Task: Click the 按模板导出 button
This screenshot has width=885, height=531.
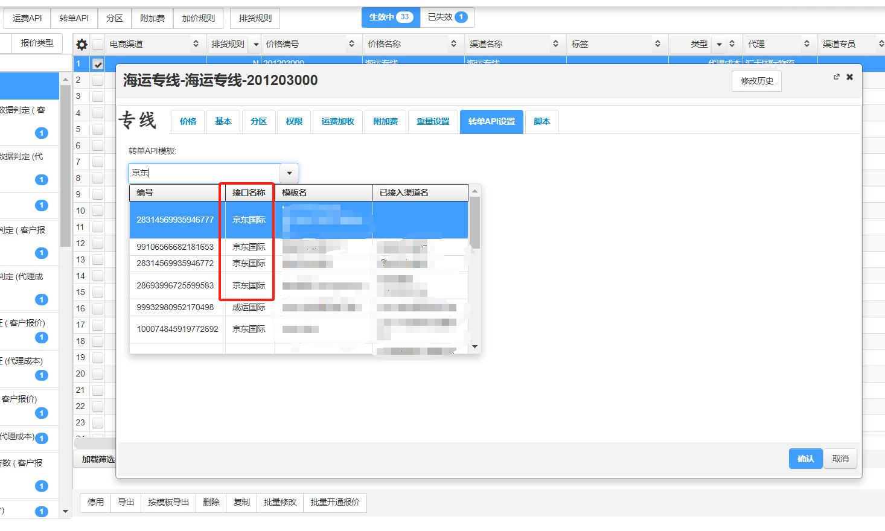Action: [168, 502]
